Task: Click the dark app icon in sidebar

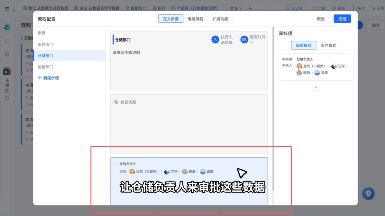Action: [7, 71]
